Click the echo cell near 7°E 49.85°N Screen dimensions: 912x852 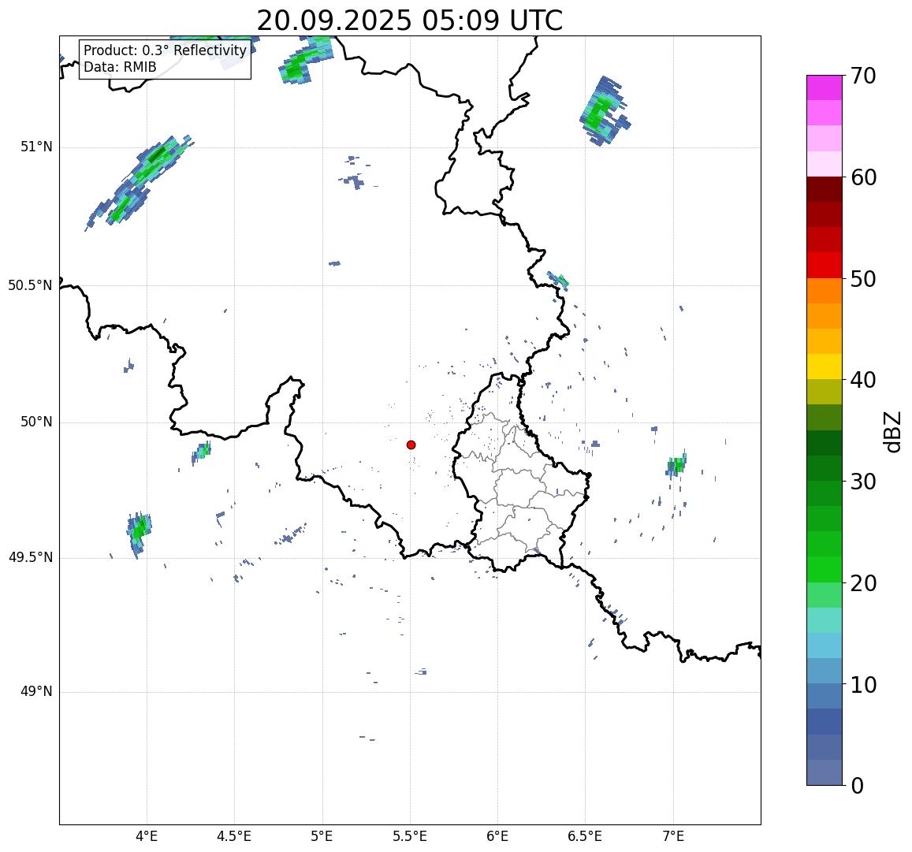tap(676, 465)
